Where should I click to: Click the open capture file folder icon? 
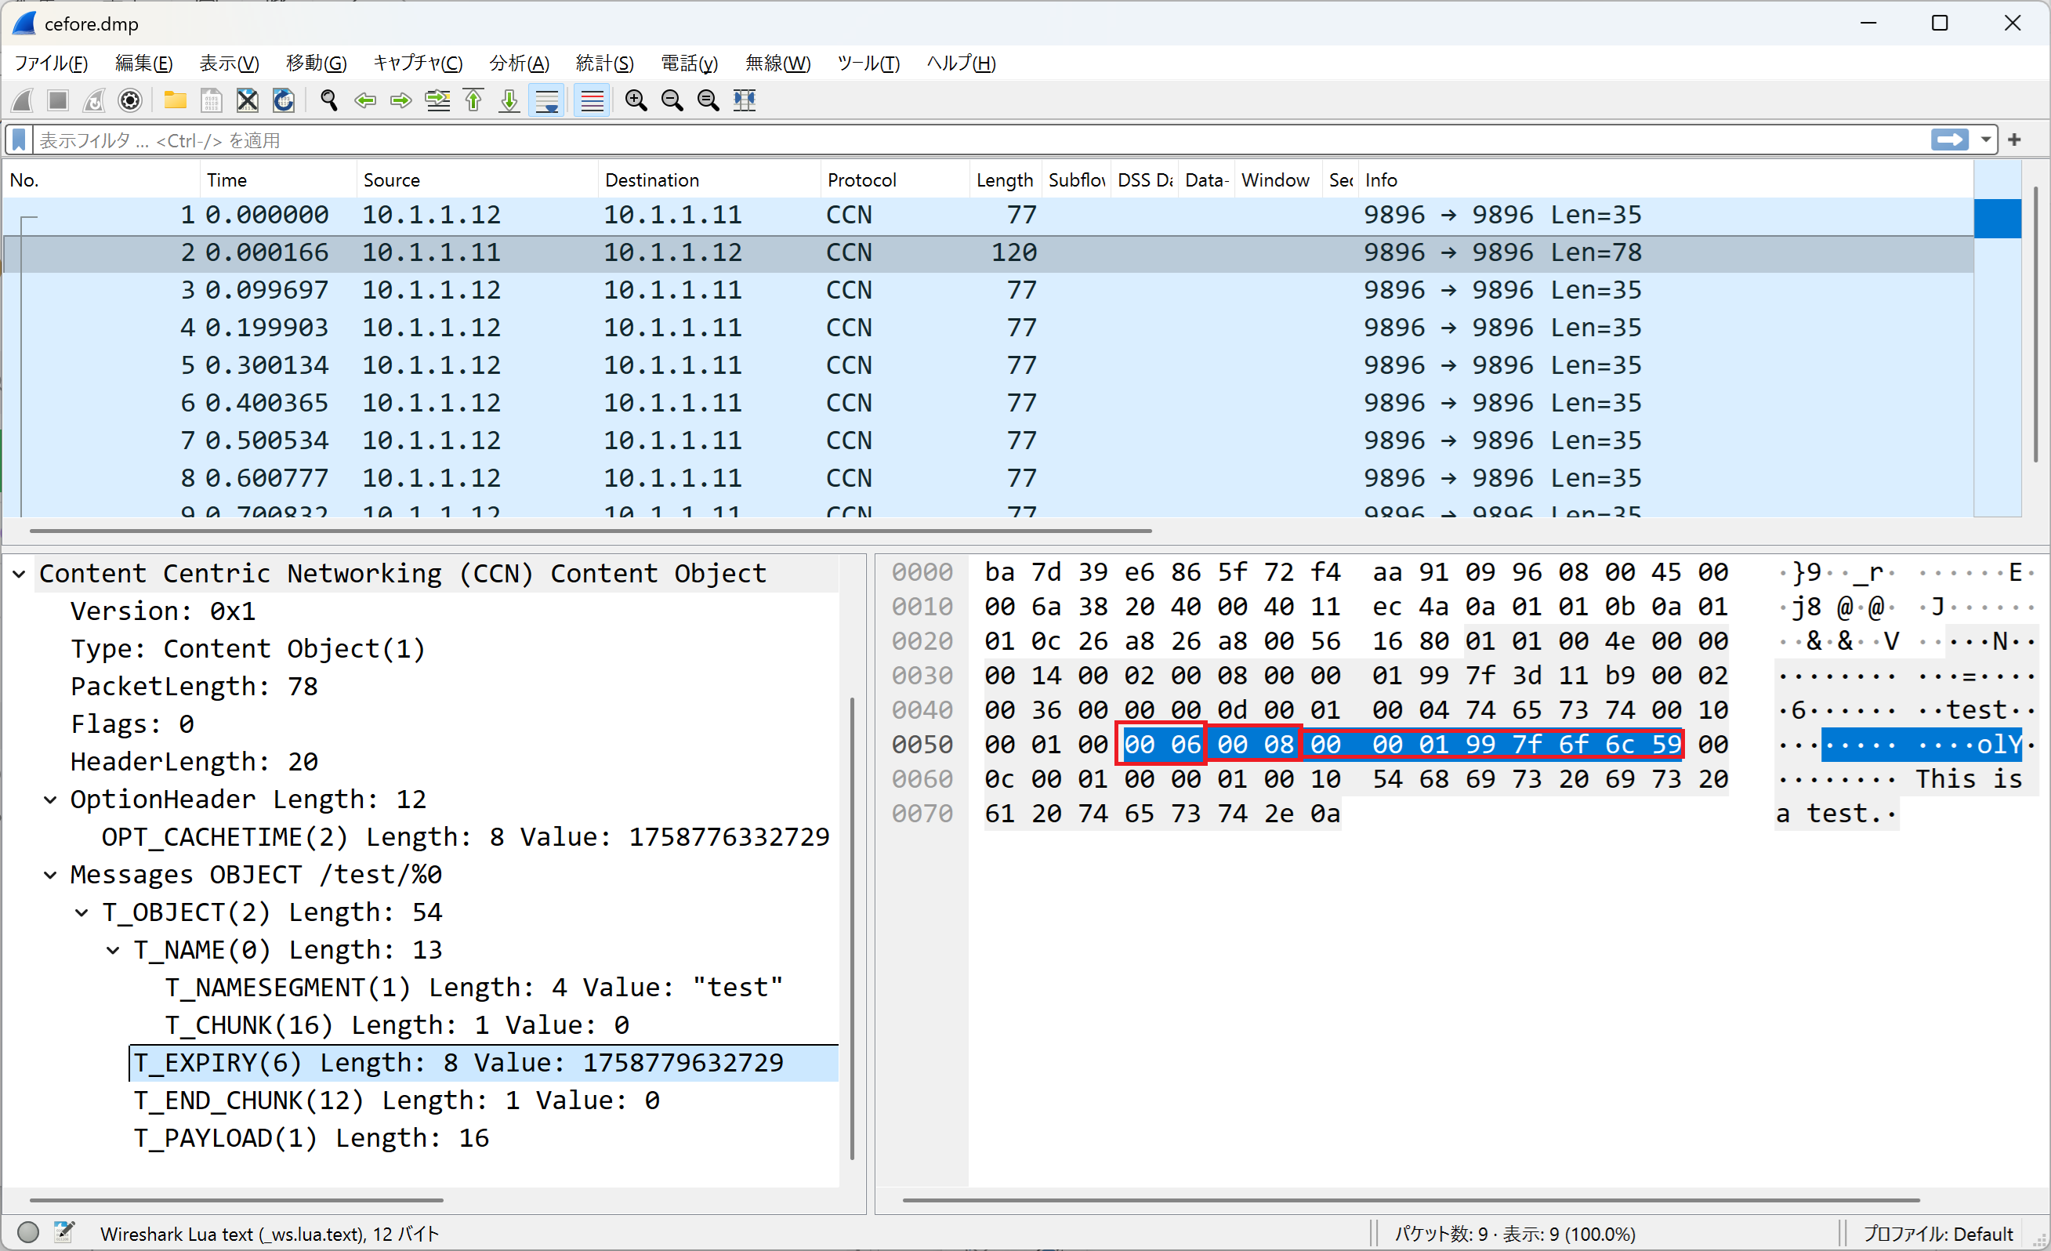coord(175,100)
